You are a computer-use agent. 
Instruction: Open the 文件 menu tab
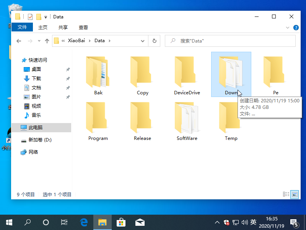22,27
